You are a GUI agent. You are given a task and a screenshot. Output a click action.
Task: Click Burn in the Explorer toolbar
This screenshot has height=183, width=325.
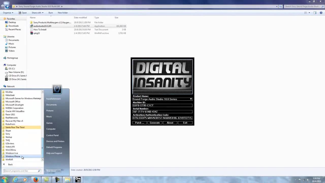(x=51, y=13)
